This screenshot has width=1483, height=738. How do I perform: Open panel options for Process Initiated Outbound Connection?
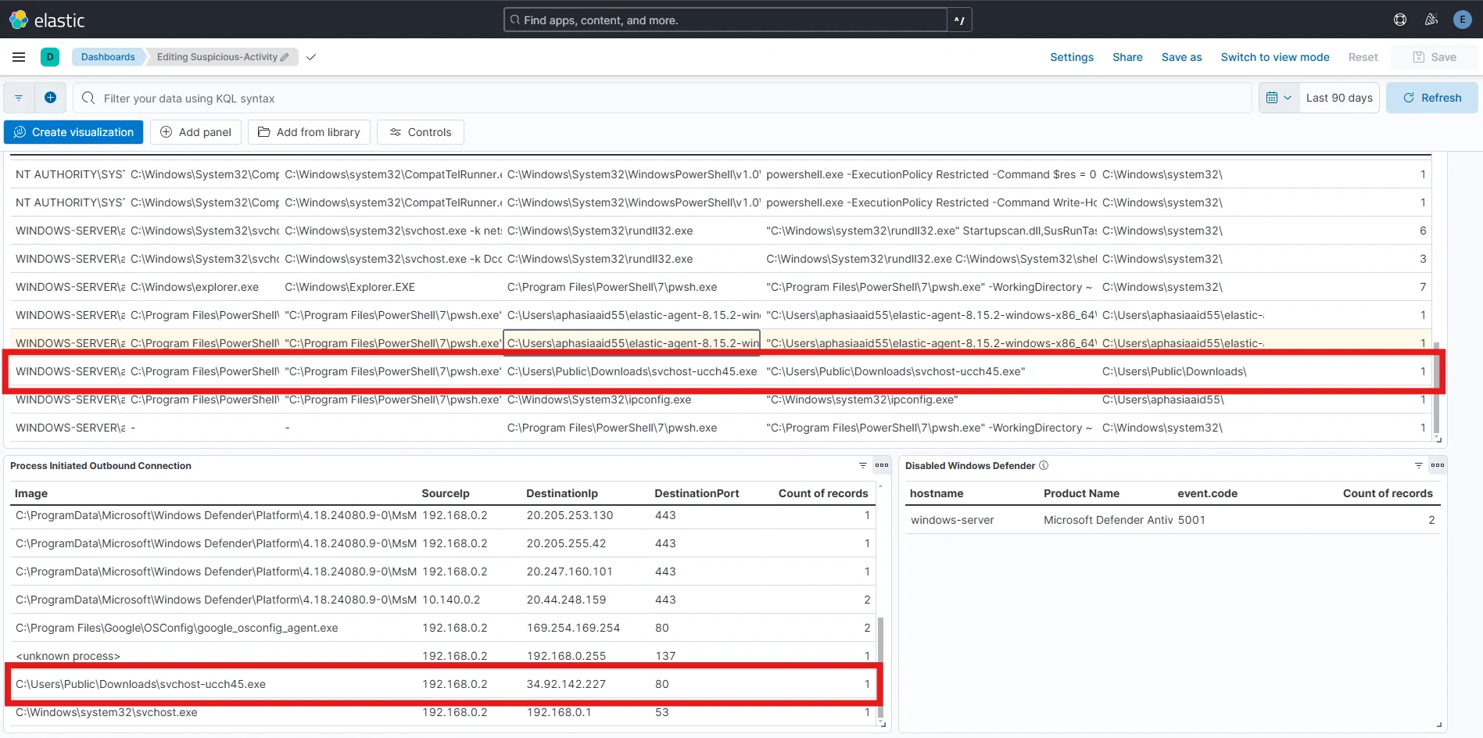881,465
